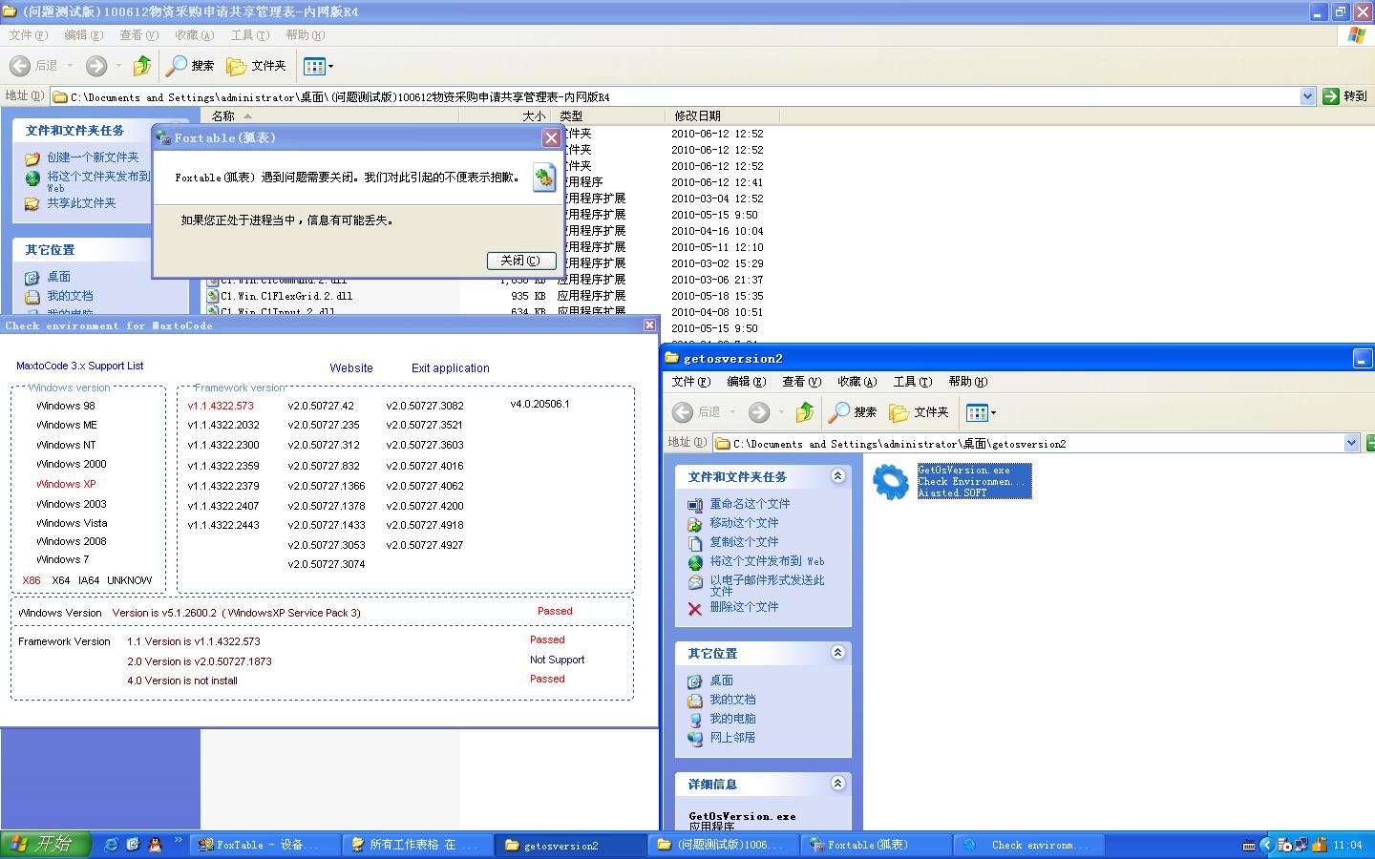This screenshot has height=859, width=1375.
Task: Expand the address dropdown in the getosversion2 window
Action: pyautogui.click(x=1351, y=443)
